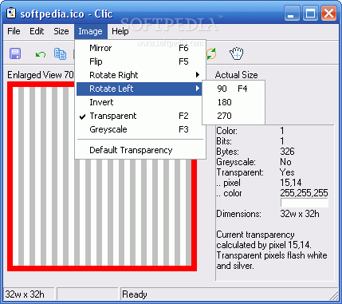Rotate left by 270 degrees
The image size is (342, 304).
(234, 116)
